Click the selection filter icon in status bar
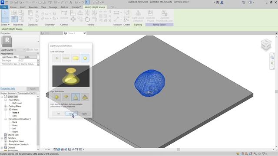The image size is (278, 156). [x=264, y=154]
